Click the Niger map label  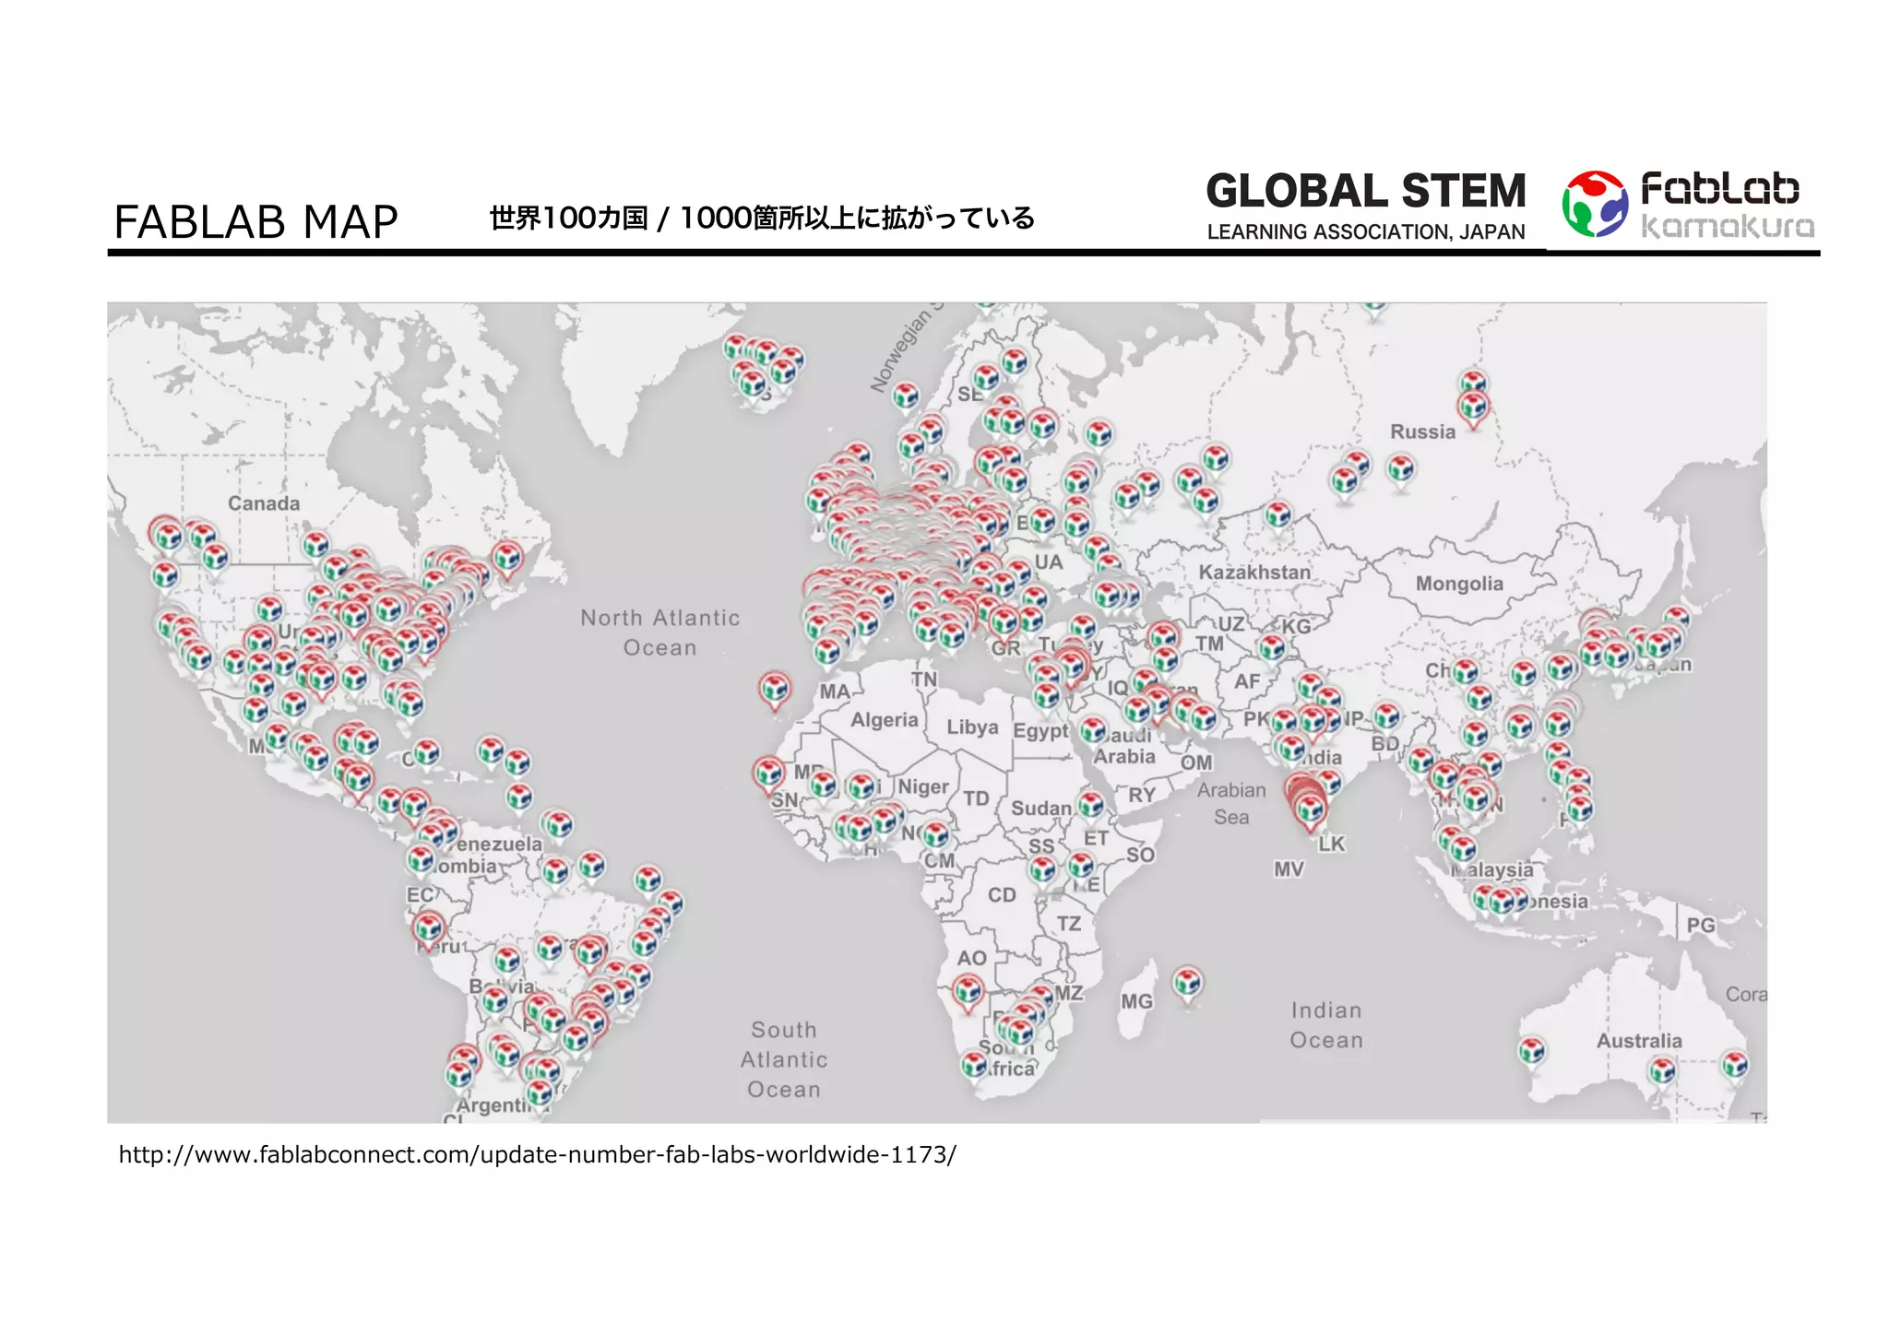(923, 786)
